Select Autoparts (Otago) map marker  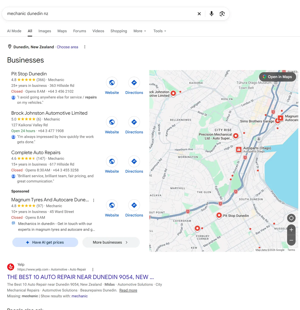(239, 150)
